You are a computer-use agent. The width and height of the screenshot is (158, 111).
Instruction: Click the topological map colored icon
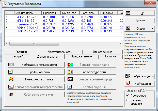(x=70, y=65)
